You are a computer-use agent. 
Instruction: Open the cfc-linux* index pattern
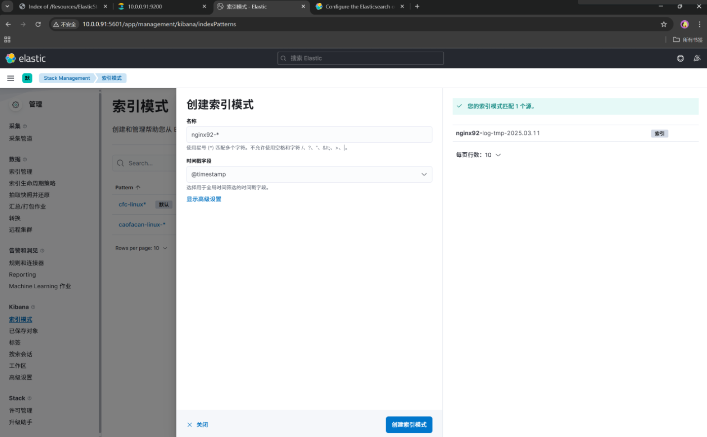[x=132, y=204]
